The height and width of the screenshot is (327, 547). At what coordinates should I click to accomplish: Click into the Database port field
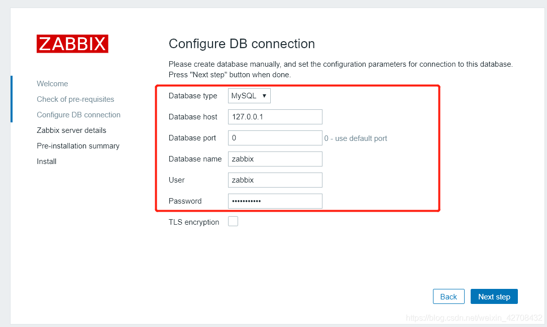click(275, 138)
